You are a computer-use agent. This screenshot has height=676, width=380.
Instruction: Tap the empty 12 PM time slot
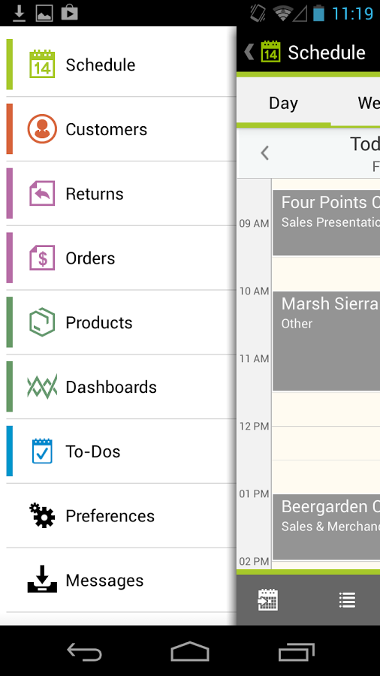coord(326,442)
